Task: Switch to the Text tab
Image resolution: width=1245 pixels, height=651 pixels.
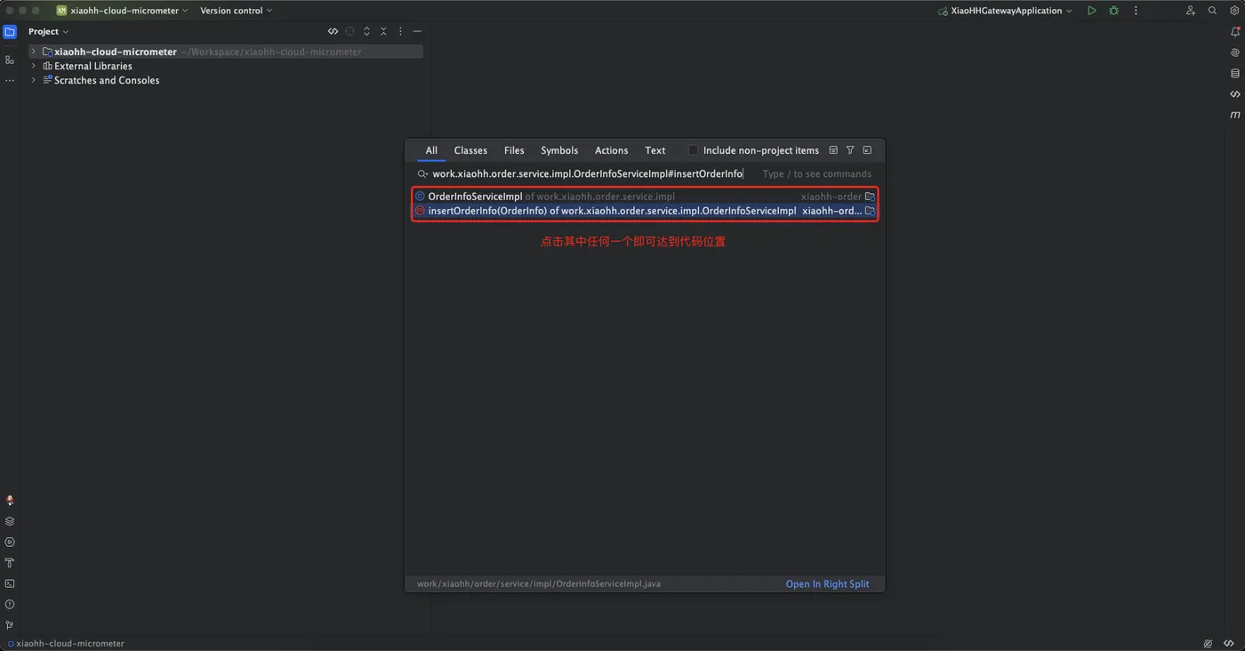Action: [655, 150]
